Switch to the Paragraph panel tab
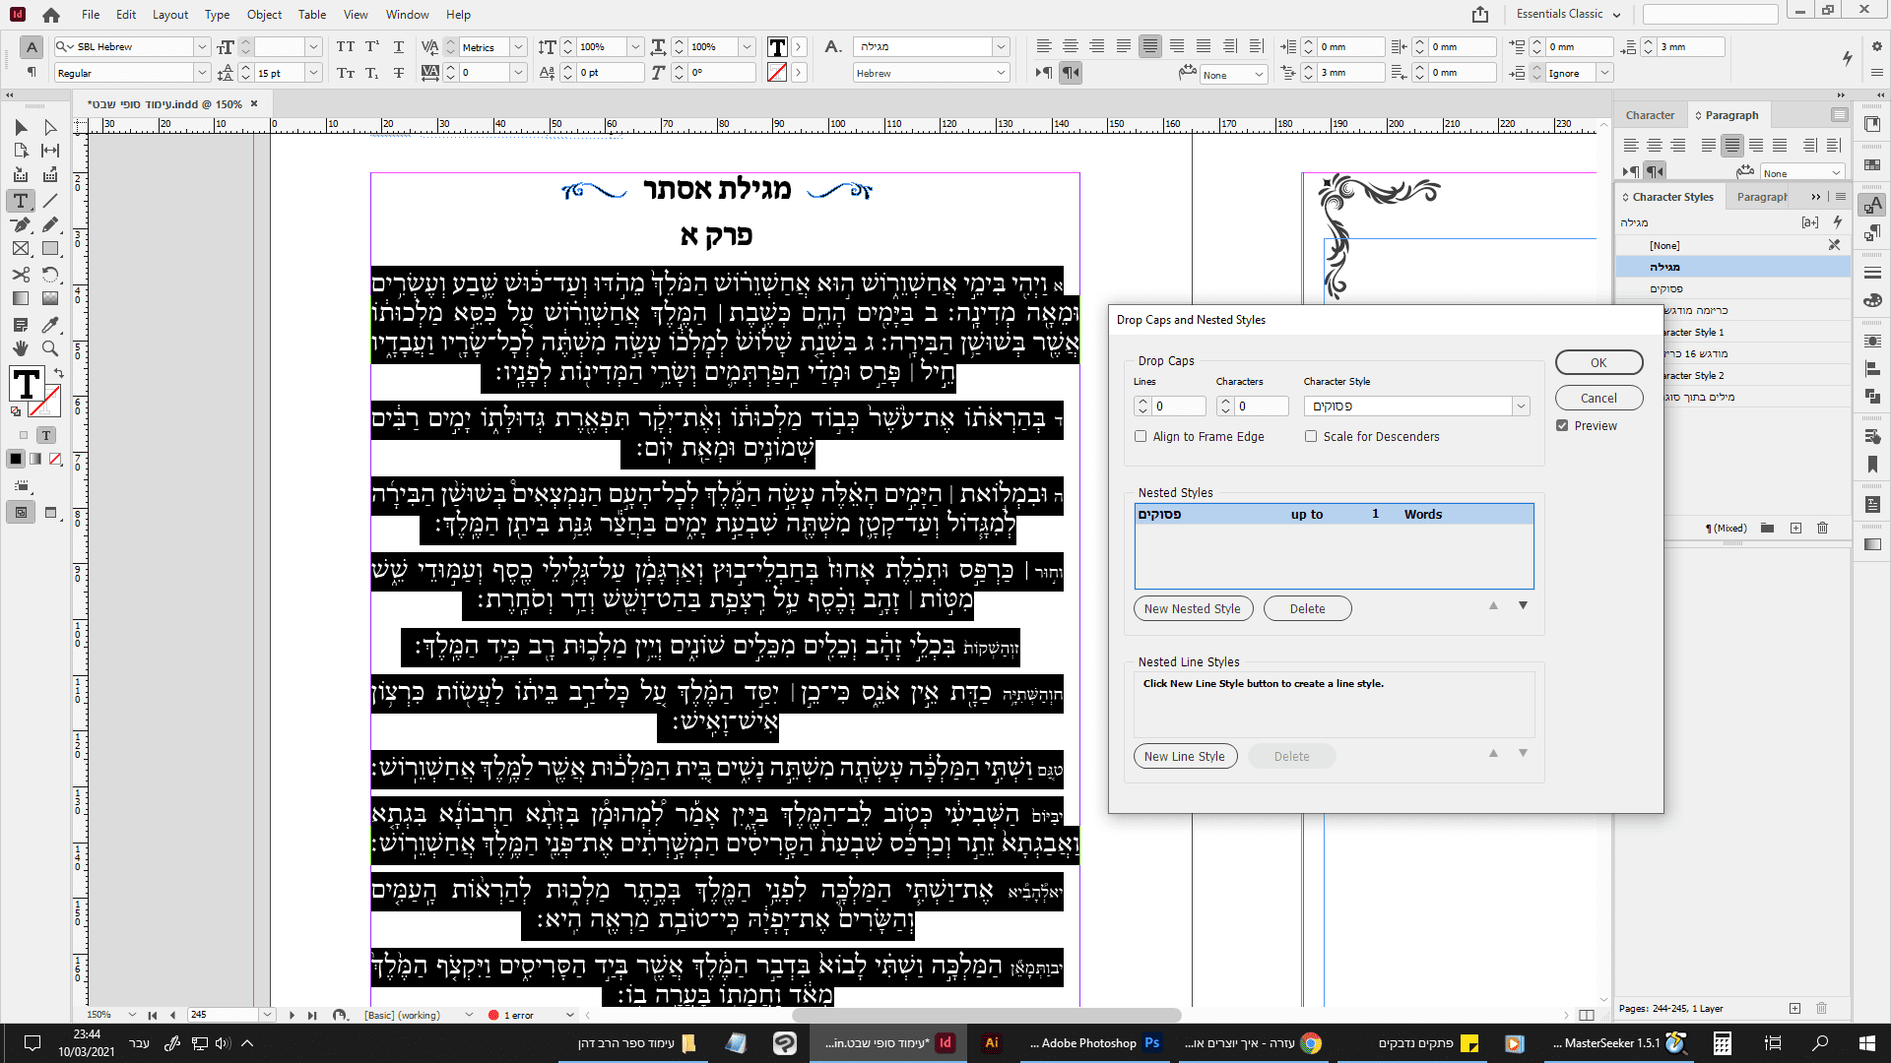The height and width of the screenshot is (1063, 1891). tap(1730, 115)
